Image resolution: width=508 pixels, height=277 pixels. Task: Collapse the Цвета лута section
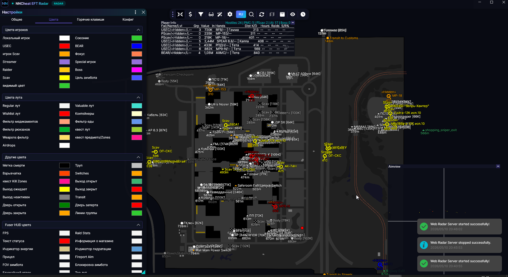click(138, 97)
